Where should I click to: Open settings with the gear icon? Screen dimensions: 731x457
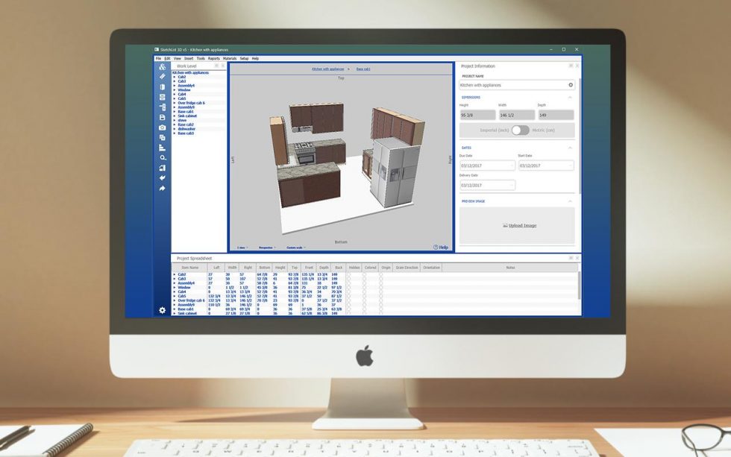pos(163,310)
